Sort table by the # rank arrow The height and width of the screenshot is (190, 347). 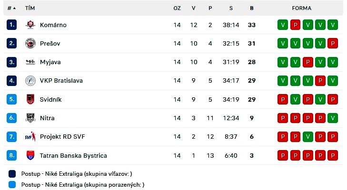click(x=14, y=8)
